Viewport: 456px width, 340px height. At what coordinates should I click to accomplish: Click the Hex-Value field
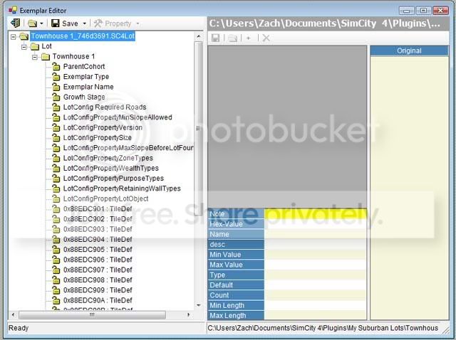pos(315,224)
